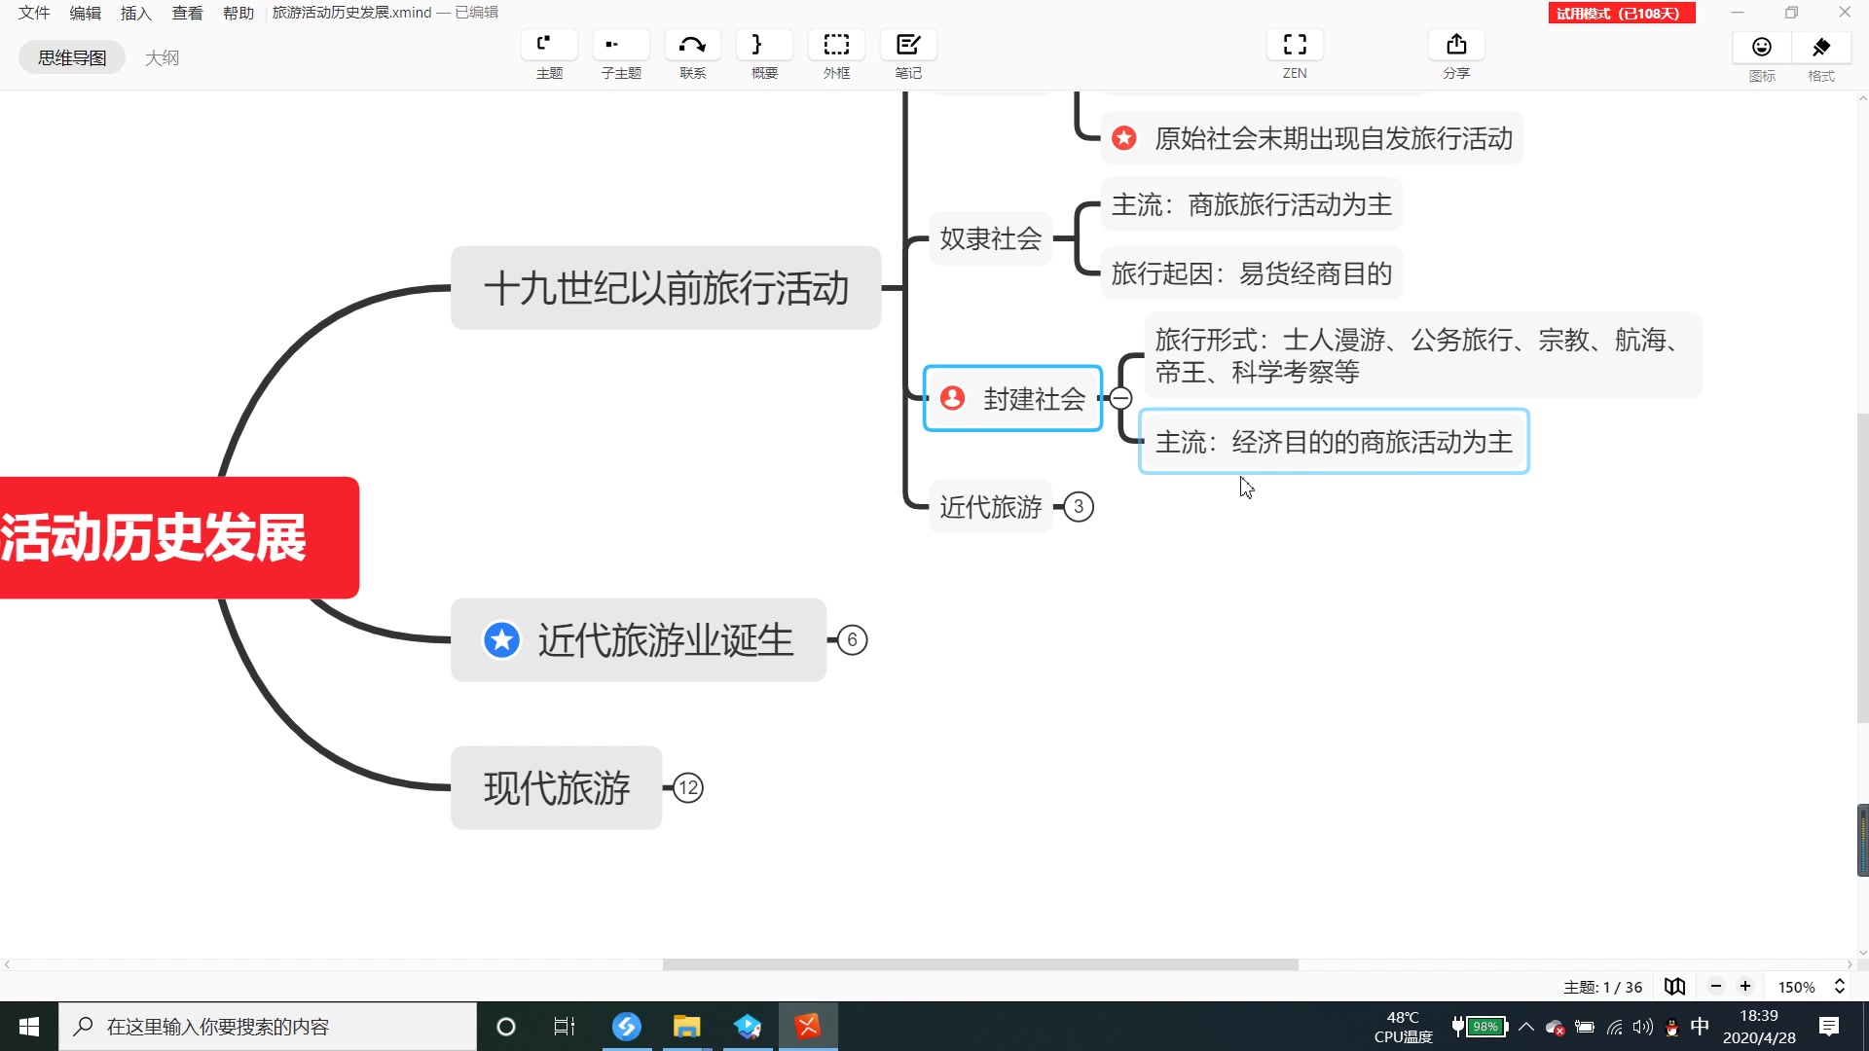
Task: Click the battery 98% indicator
Action: point(1480,1027)
